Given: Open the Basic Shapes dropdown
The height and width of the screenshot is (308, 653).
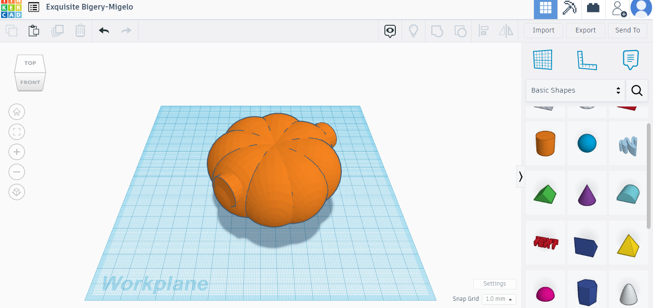Looking at the screenshot, I should click(576, 90).
